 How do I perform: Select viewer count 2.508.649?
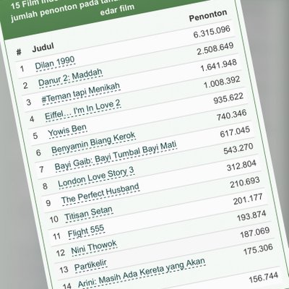pos(215,48)
